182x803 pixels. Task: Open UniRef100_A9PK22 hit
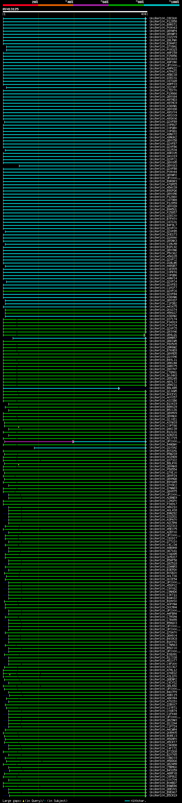(x=163, y=69)
